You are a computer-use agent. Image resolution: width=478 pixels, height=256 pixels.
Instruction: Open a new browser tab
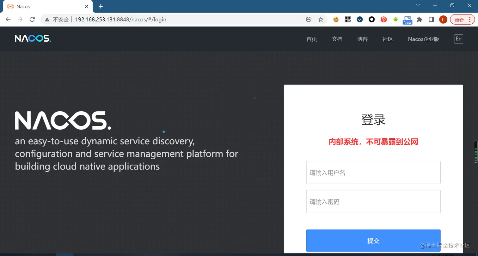(x=101, y=6)
